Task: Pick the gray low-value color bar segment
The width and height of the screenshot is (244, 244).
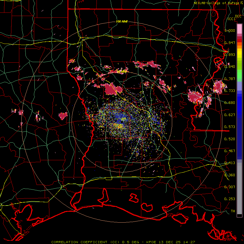Action: pyautogui.click(x=239, y=188)
